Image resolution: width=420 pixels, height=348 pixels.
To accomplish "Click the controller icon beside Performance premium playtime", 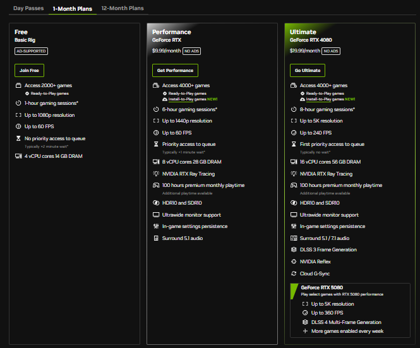I will coord(156,185).
